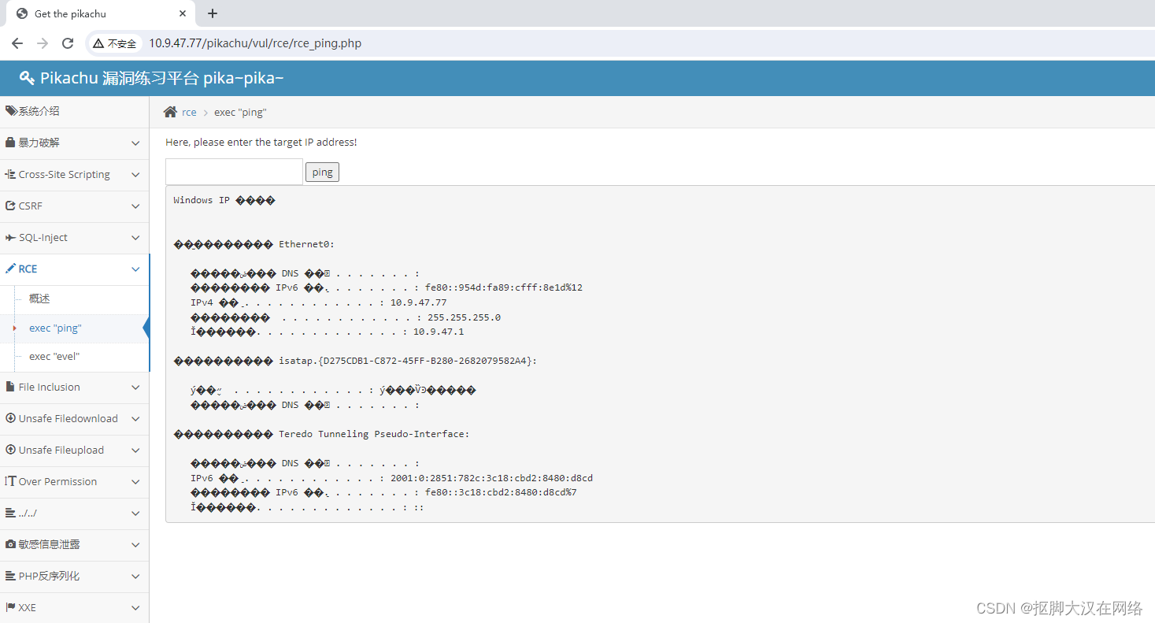Click the home icon in breadcrumb
This screenshot has width=1155, height=623.
[x=170, y=112]
